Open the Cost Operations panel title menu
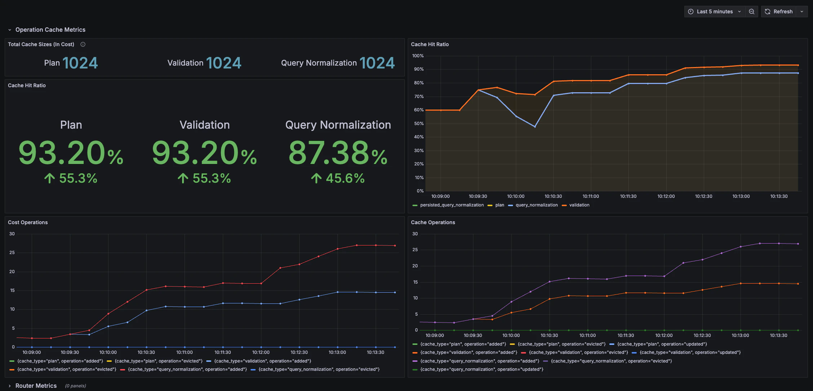The height and width of the screenshot is (391, 813). coord(28,222)
